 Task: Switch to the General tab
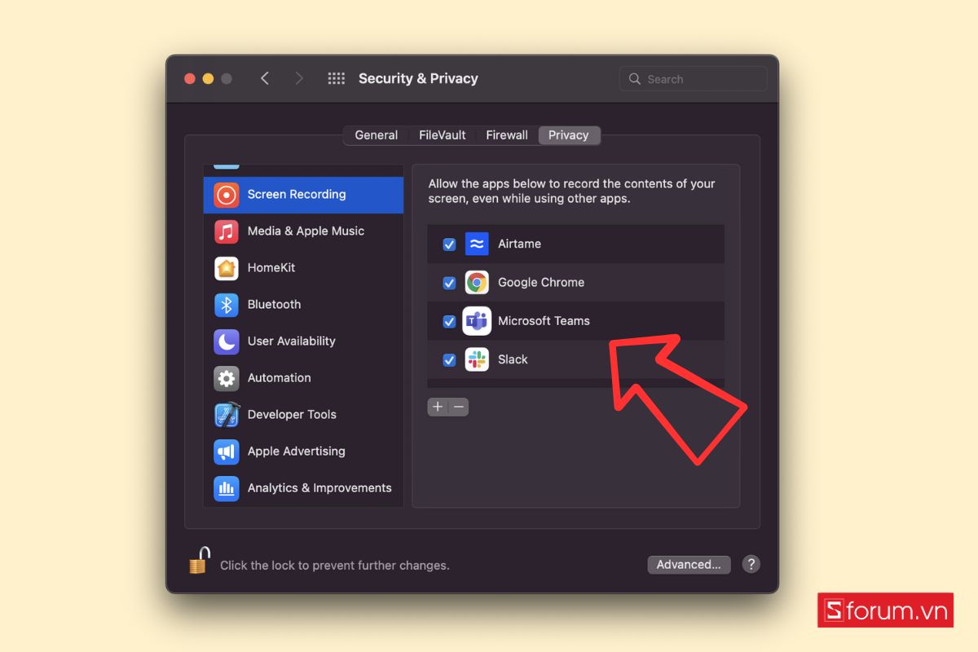[x=377, y=135]
